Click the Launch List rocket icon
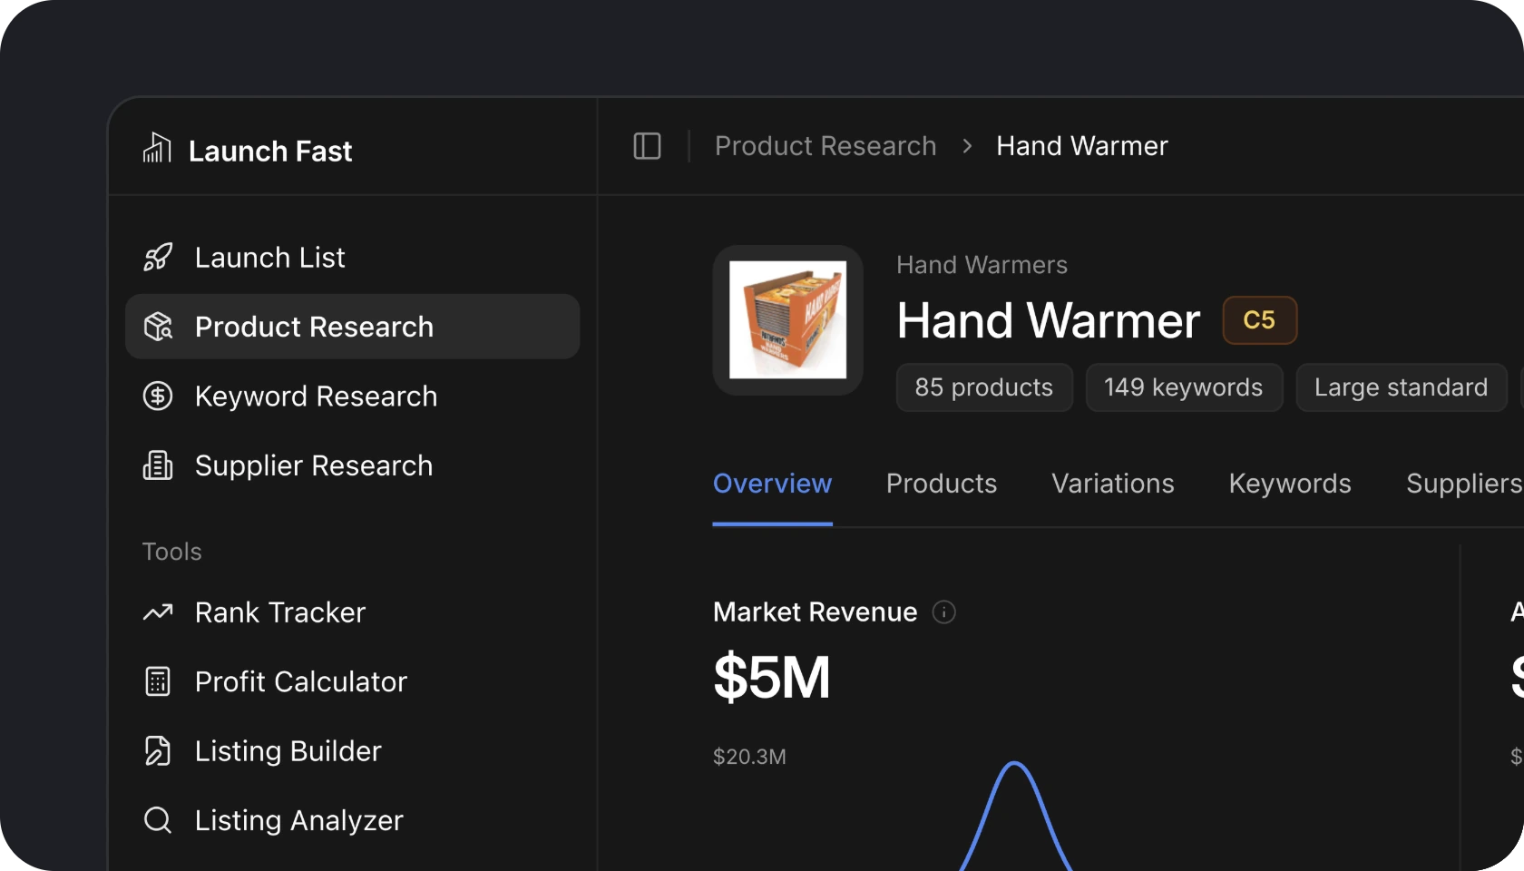 pos(158,258)
